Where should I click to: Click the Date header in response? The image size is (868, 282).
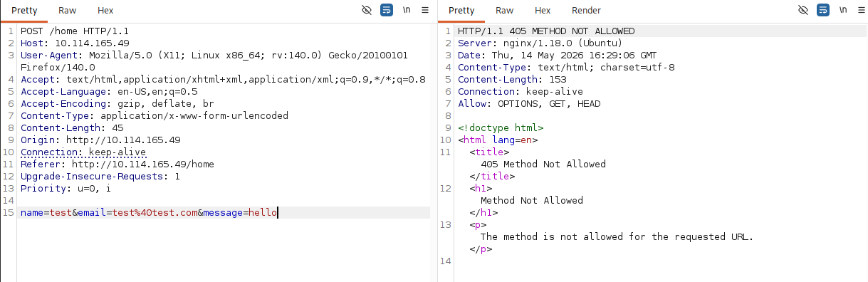(x=558, y=56)
